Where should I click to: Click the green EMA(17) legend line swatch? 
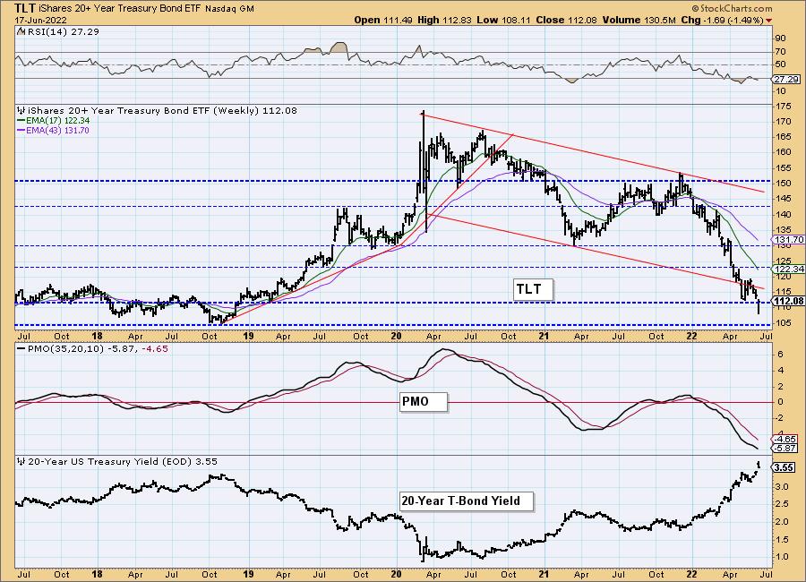21,120
